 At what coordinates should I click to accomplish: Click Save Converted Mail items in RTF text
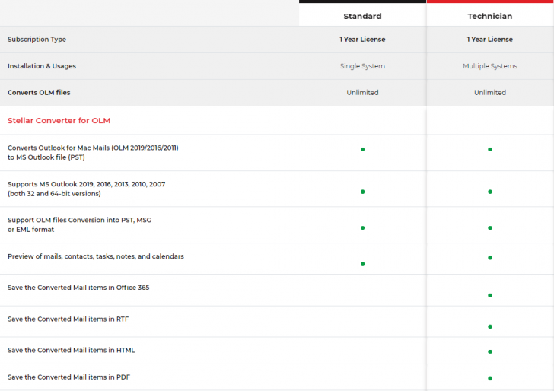[x=68, y=319]
